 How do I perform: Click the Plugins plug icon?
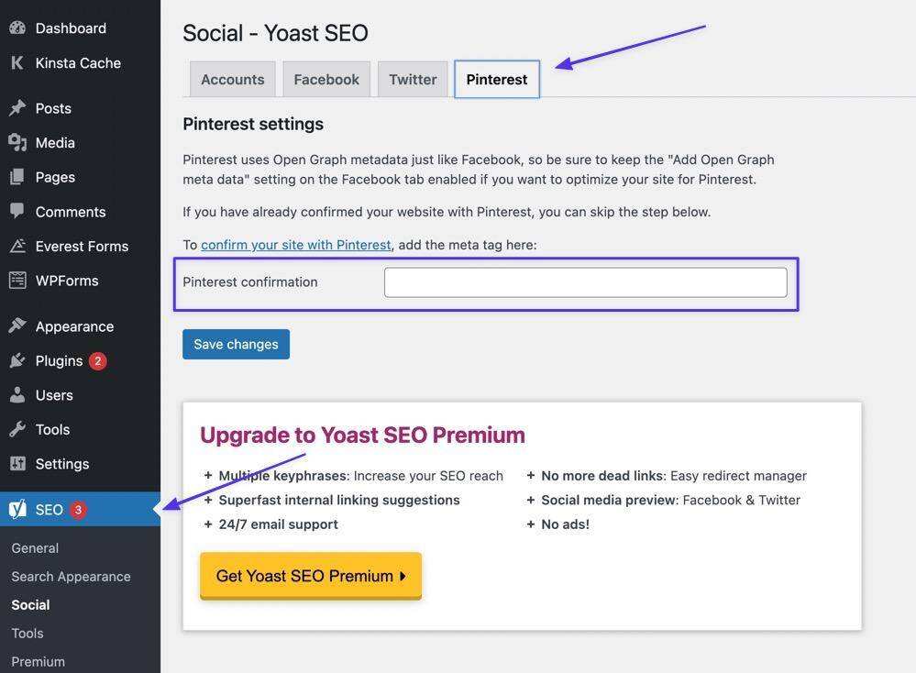[x=17, y=360]
